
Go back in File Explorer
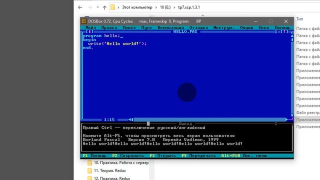(x=80, y=7)
